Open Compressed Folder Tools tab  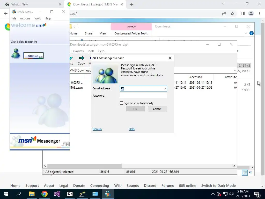click(131, 33)
